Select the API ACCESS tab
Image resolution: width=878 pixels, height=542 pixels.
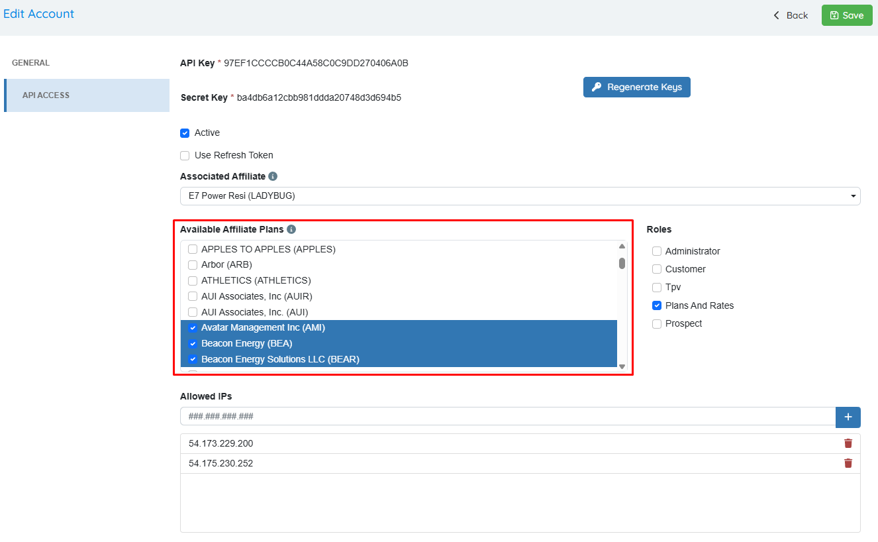pos(87,95)
